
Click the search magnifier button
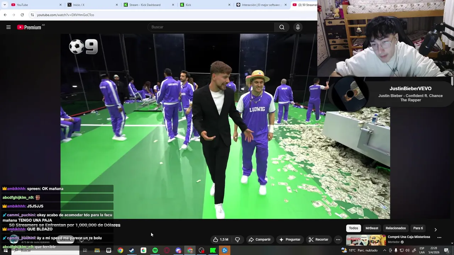[282, 27]
